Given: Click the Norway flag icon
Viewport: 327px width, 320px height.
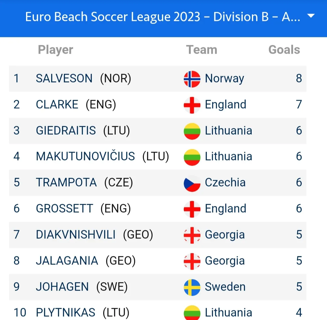Looking at the screenshot, I should click(x=192, y=79).
